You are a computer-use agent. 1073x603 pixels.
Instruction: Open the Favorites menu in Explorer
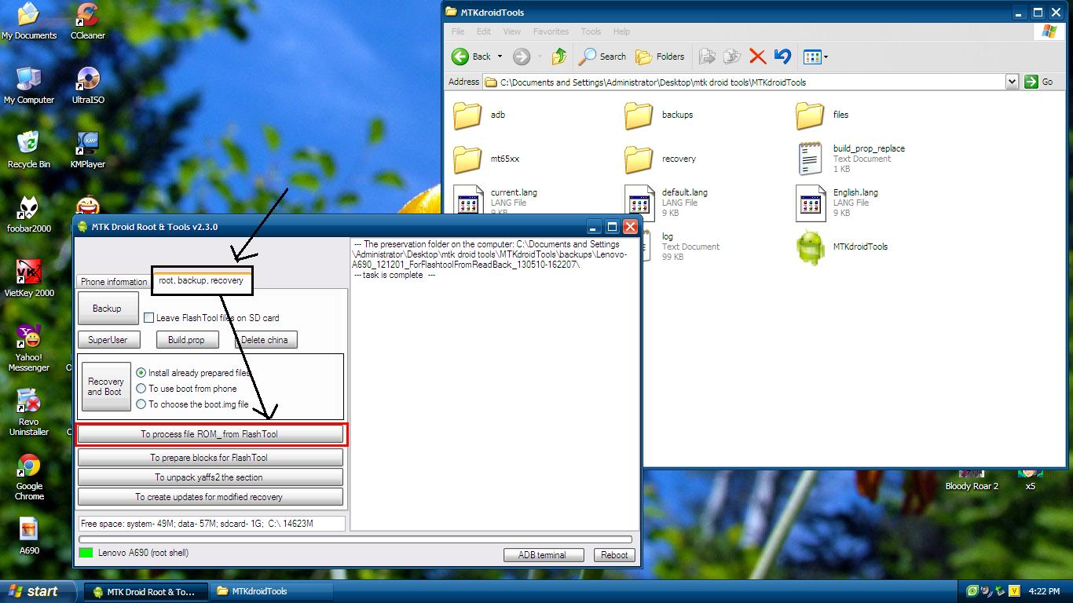pos(551,31)
